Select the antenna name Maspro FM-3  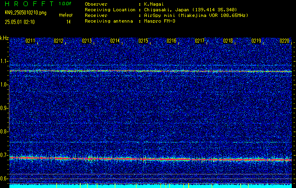click(160, 21)
